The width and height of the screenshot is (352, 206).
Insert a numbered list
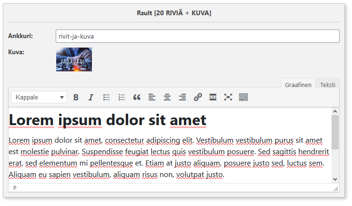coord(121,97)
